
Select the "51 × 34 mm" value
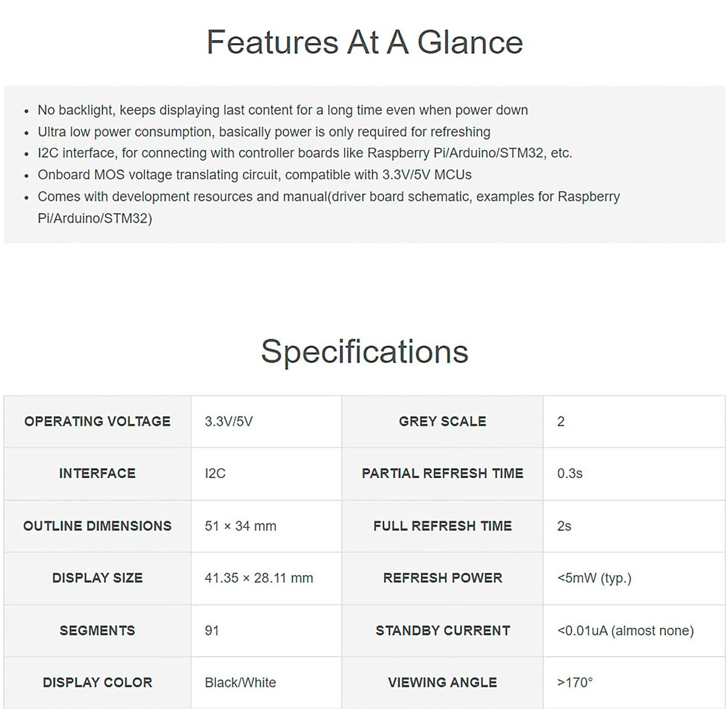(x=240, y=526)
